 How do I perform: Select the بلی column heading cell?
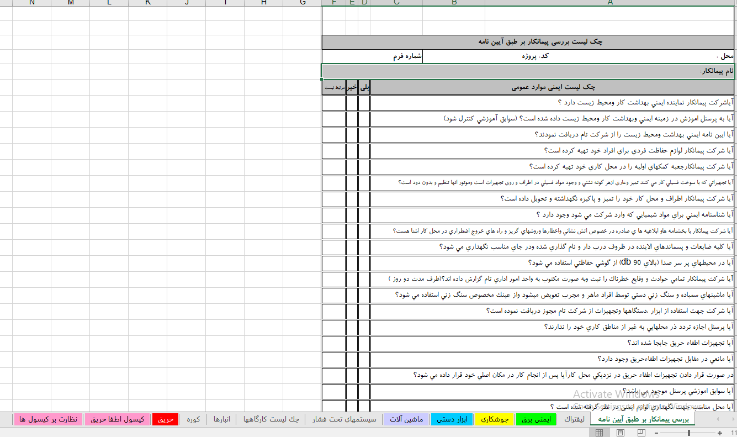click(x=364, y=87)
